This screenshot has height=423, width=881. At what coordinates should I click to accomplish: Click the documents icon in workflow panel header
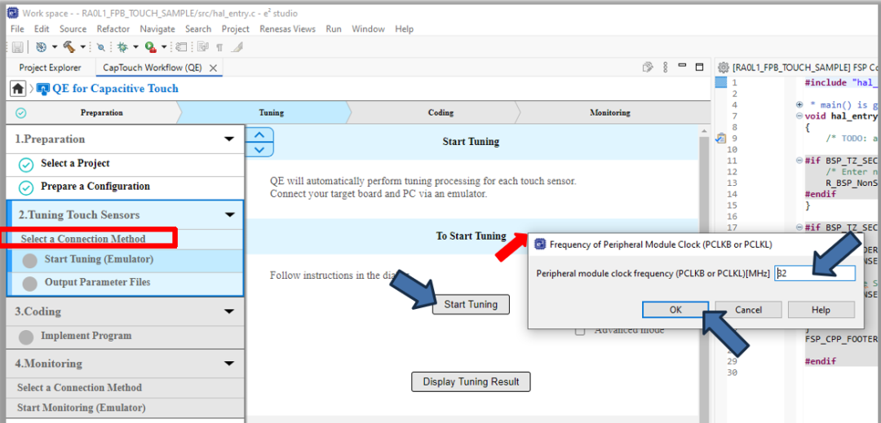click(x=648, y=67)
